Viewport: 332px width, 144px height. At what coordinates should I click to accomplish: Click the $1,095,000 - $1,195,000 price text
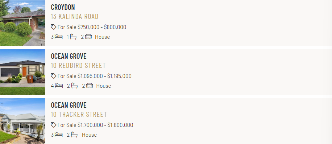pos(104,76)
